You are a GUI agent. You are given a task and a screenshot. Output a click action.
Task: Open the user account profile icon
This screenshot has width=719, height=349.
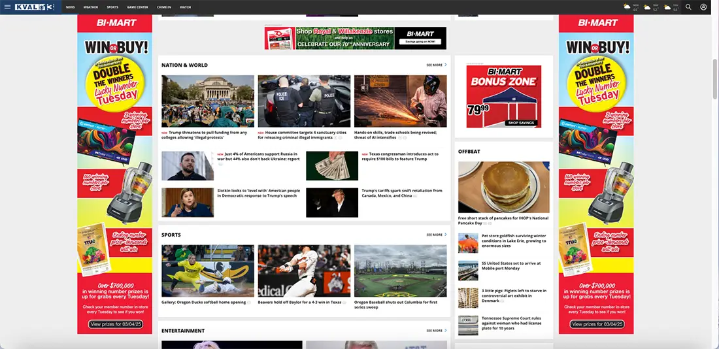[703, 7]
